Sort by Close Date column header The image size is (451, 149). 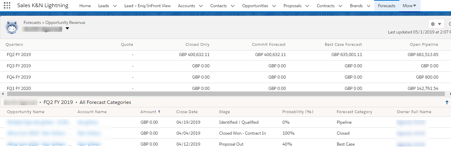(x=187, y=112)
